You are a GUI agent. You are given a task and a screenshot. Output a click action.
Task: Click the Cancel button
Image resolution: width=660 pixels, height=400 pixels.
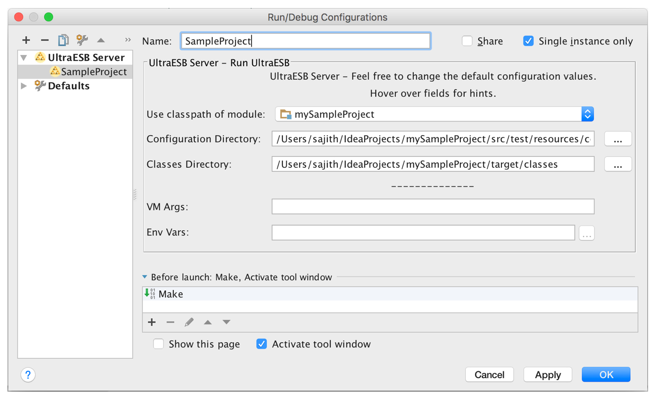pos(490,375)
